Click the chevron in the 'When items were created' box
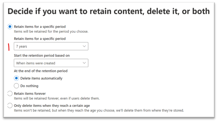This screenshot has width=218, height=122. pos(84,63)
